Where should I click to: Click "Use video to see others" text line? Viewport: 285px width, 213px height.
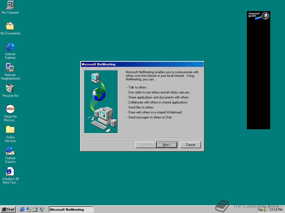pos(159,92)
